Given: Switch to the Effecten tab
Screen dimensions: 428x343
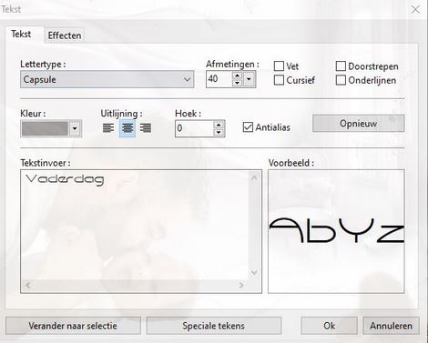Looking at the screenshot, I should [x=65, y=35].
